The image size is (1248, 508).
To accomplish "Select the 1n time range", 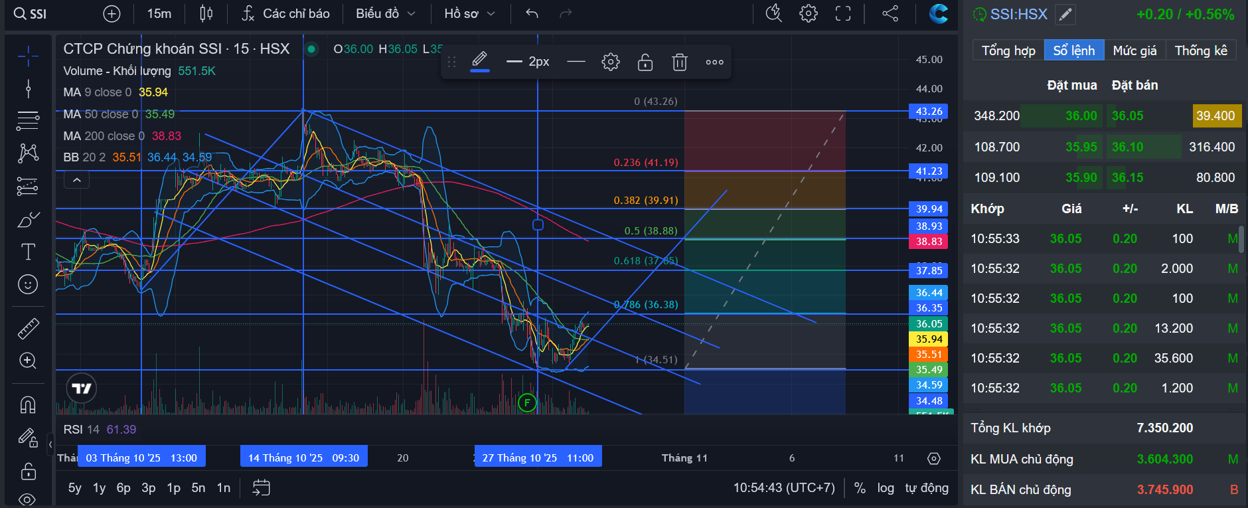I will 224,488.
